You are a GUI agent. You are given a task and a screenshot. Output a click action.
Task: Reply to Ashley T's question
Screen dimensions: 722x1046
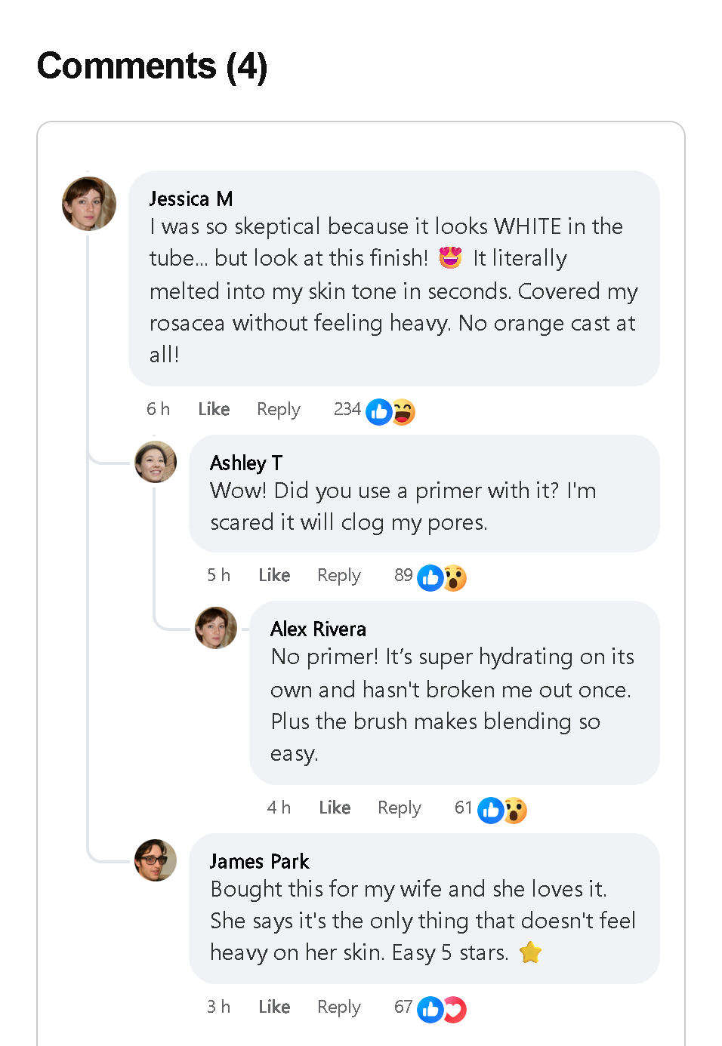click(338, 575)
